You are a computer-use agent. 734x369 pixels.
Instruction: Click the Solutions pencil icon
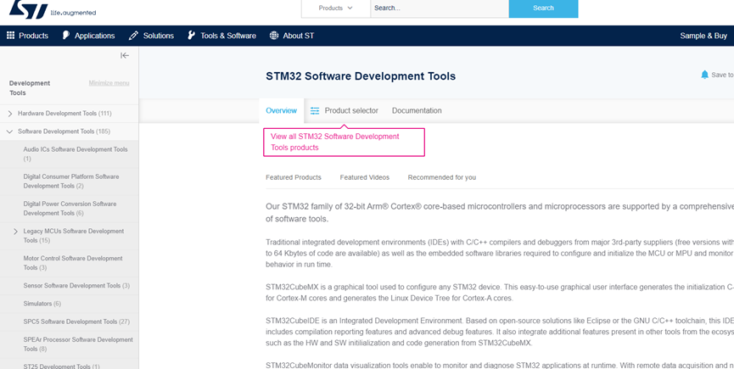coord(133,35)
